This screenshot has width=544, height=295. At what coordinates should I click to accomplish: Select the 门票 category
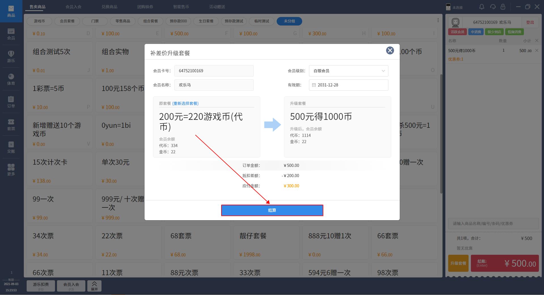point(95,21)
